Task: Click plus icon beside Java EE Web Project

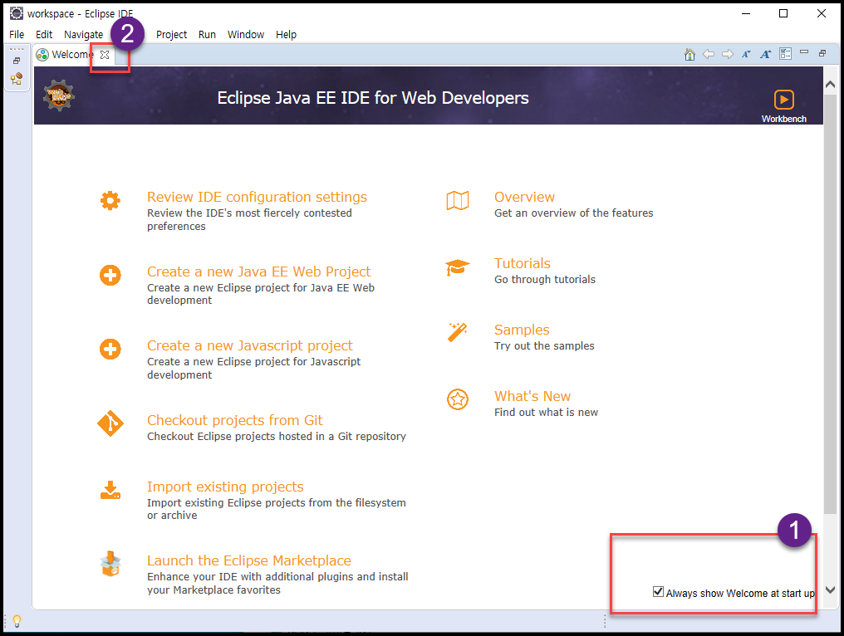Action: [x=110, y=276]
